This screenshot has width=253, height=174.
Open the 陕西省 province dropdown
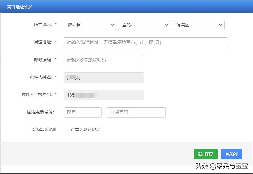pyautogui.click(x=90, y=25)
